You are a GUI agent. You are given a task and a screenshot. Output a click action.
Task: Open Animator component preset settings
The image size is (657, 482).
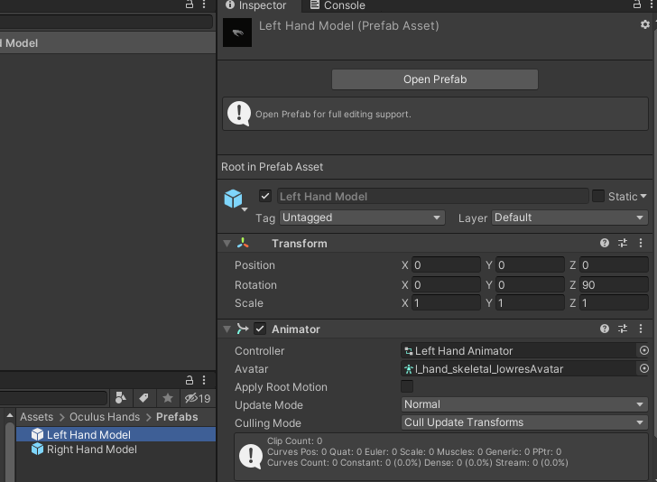coord(623,329)
